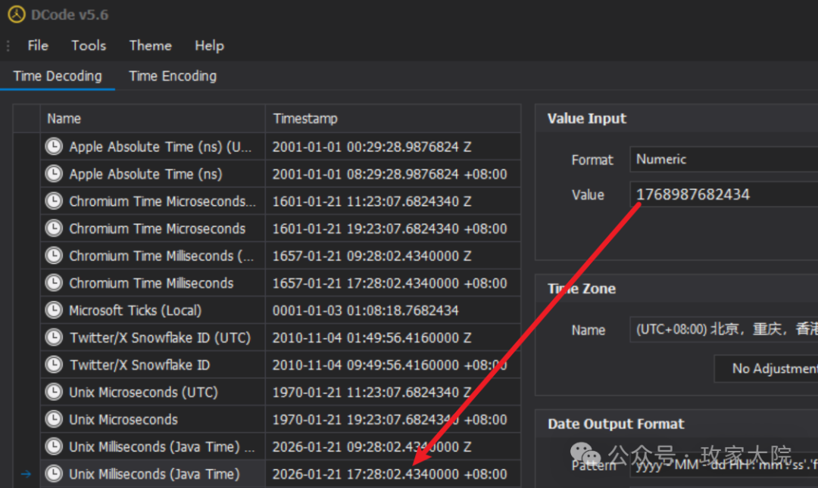Click clock icon beside Microsoft Ticks (Local)
This screenshot has height=488, width=818.
click(x=54, y=310)
